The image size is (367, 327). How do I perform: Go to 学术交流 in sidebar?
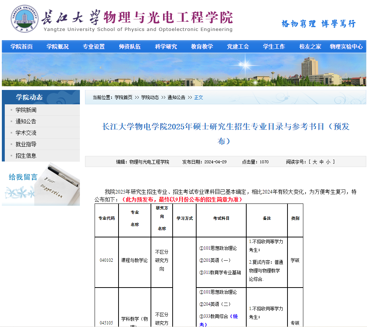point(26,133)
